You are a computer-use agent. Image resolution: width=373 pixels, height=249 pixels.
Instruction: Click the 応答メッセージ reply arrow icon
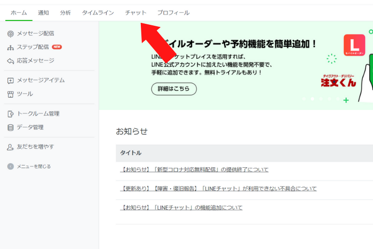tap(11, 61)
